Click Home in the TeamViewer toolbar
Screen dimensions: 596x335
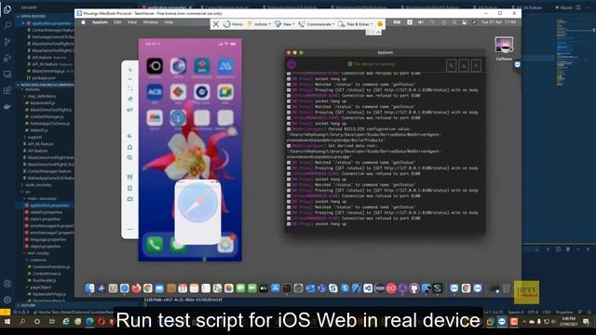[x=233, y=24]
